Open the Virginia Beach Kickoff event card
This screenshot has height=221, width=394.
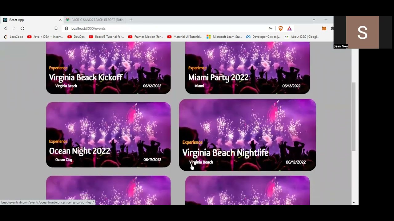[x=108, y=68]
